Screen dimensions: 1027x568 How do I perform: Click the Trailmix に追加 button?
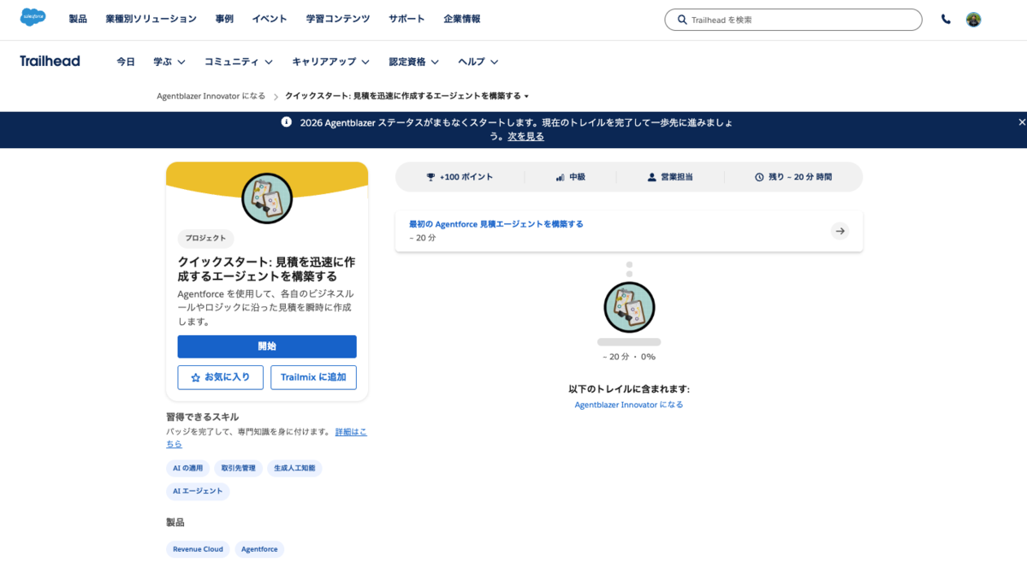pos(313,377)
